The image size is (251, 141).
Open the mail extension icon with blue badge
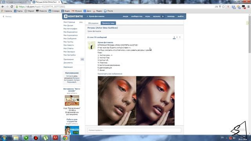234,7
